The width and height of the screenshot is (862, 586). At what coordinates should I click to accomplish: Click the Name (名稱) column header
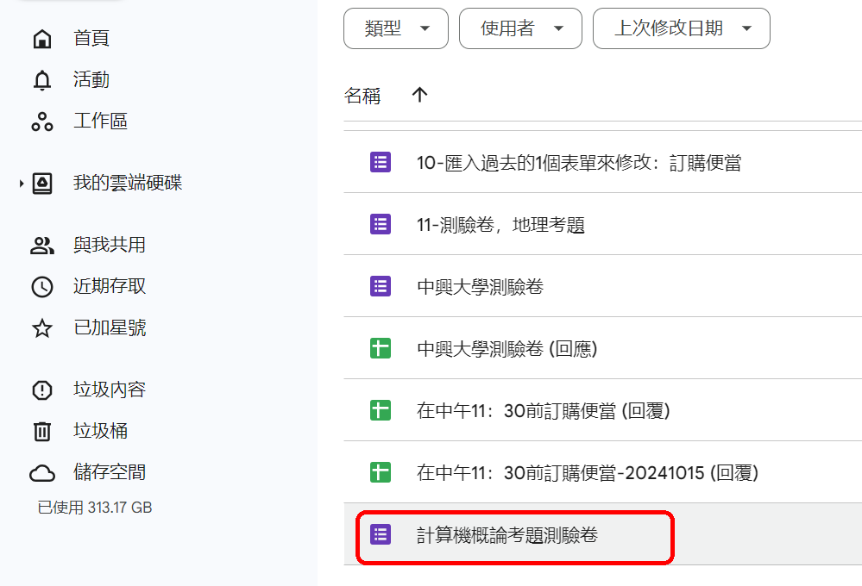(362, 96)
